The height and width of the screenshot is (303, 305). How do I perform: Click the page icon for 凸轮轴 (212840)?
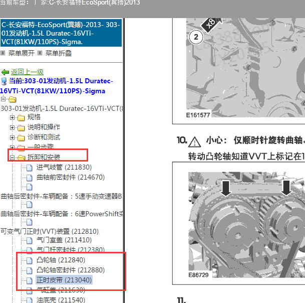point(30,260)
